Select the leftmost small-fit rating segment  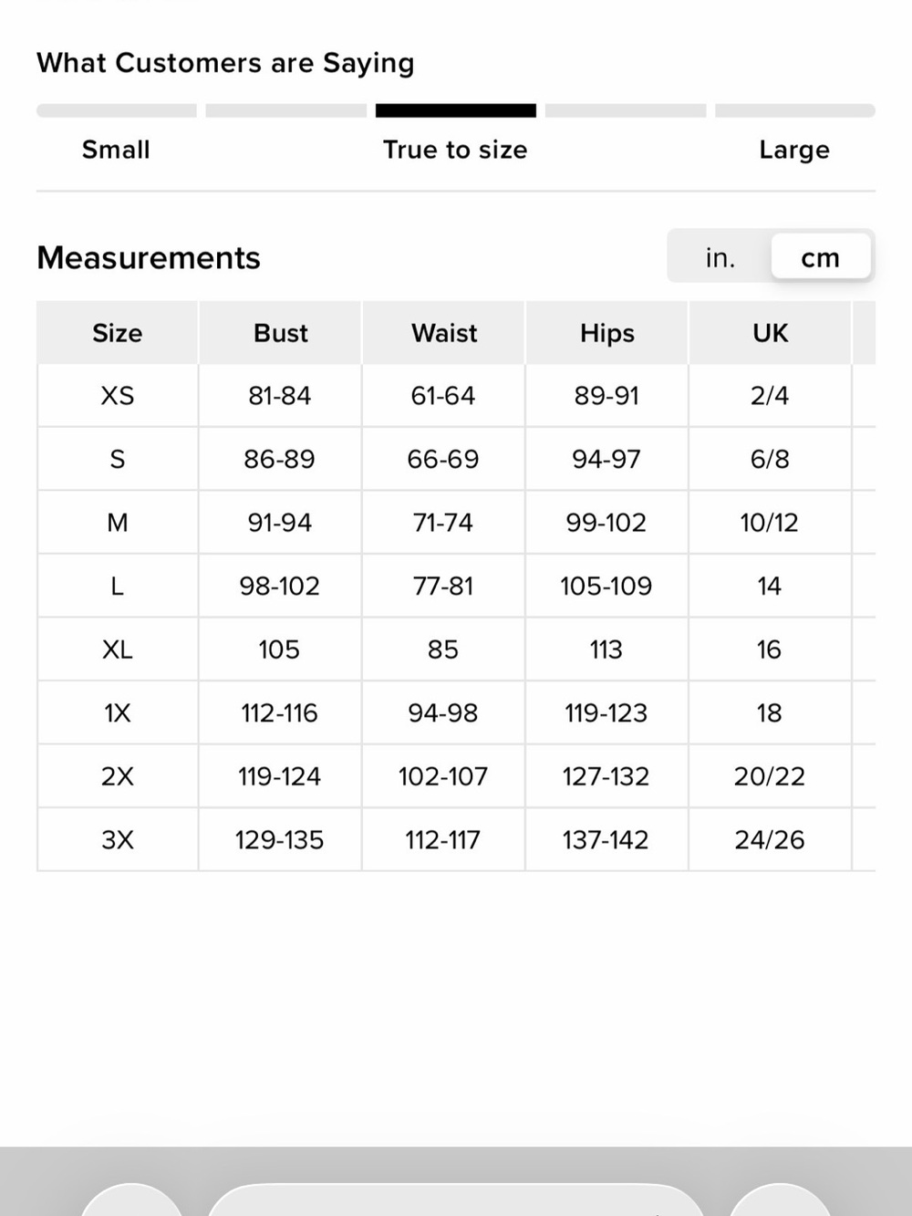click(117, 110)
